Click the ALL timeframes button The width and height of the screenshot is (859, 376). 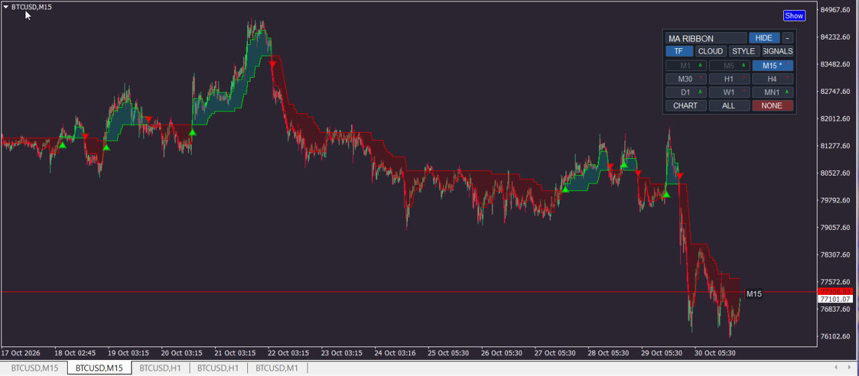(x=729, y=106)
